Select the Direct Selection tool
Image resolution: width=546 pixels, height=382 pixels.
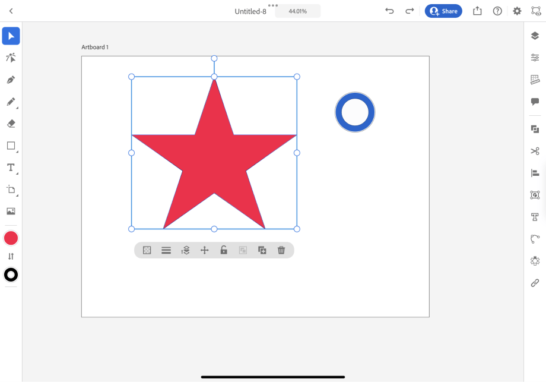coord(11,58)
